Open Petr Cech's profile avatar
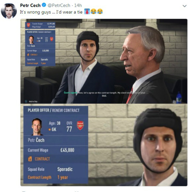Screen dimensions: 188x192 [x=9, y=11]
